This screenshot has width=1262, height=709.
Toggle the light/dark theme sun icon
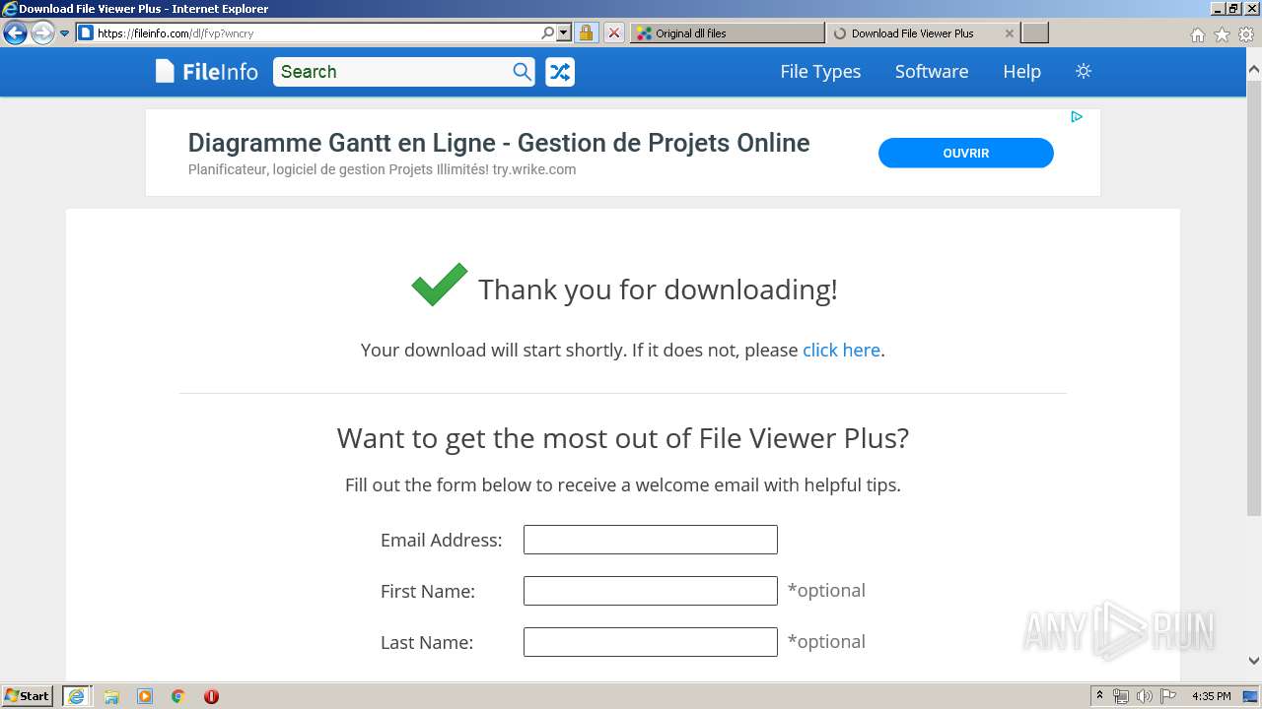[x=1084, y=71]
